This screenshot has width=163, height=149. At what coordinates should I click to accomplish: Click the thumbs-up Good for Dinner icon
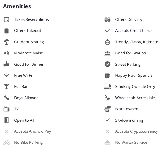[x=6, y=64]
